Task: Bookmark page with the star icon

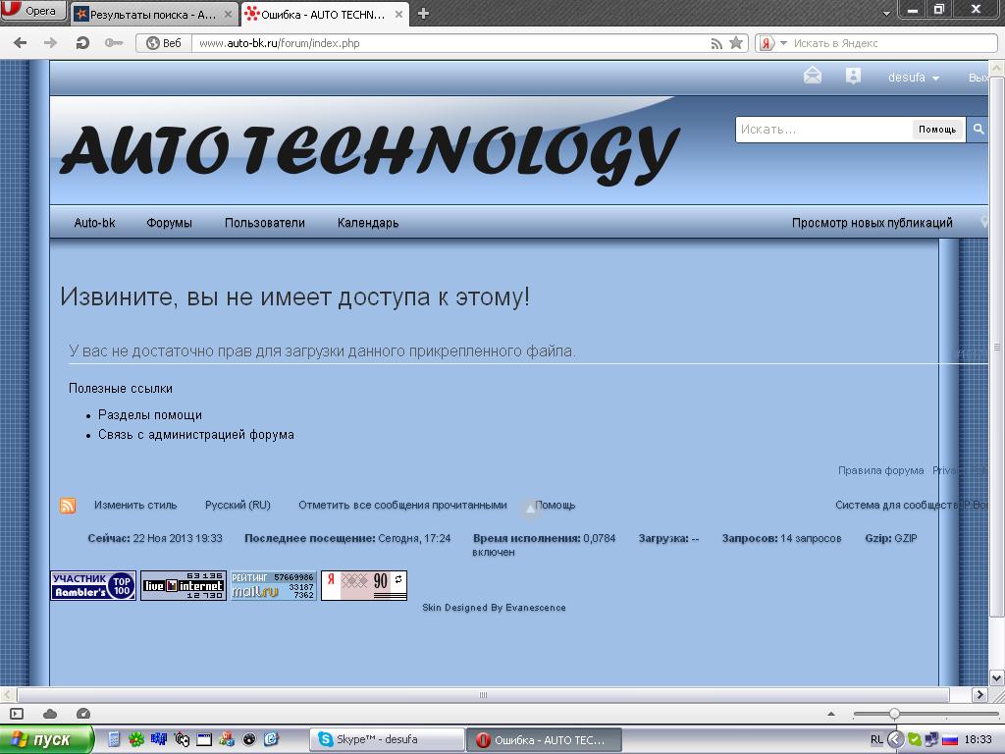Action: coord(736,43)
